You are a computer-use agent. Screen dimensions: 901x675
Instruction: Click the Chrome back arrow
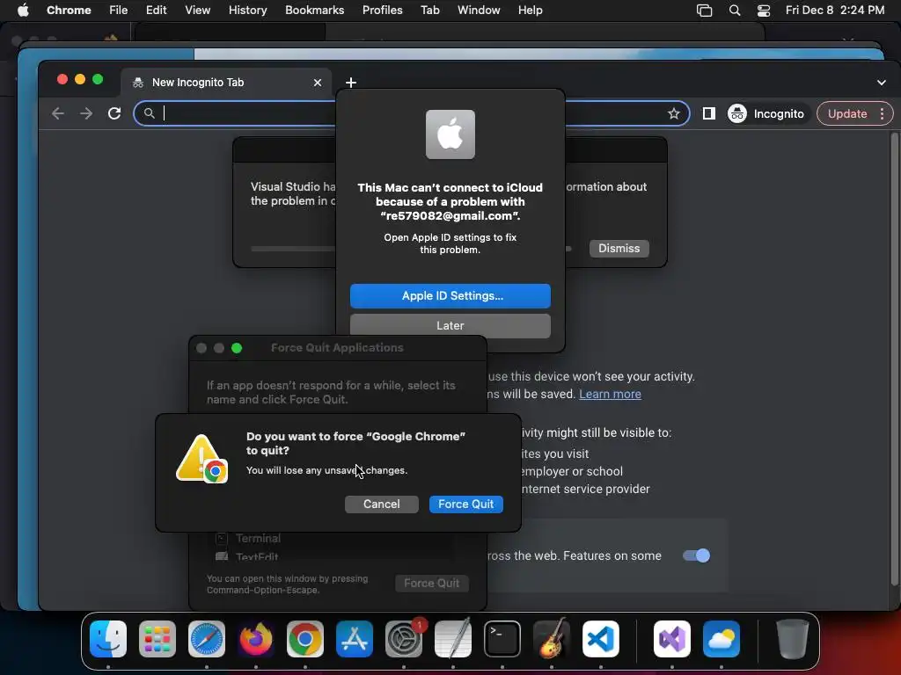point(58,113)
